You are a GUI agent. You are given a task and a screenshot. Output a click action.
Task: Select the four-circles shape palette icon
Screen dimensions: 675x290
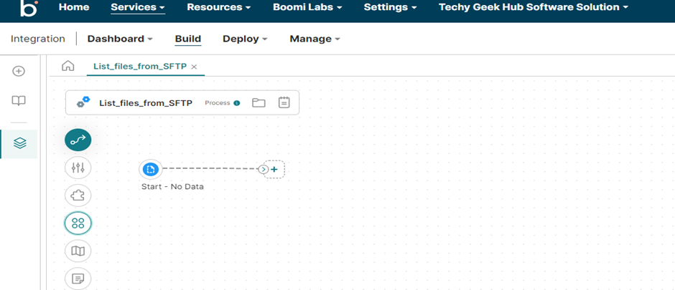(78, 223)
